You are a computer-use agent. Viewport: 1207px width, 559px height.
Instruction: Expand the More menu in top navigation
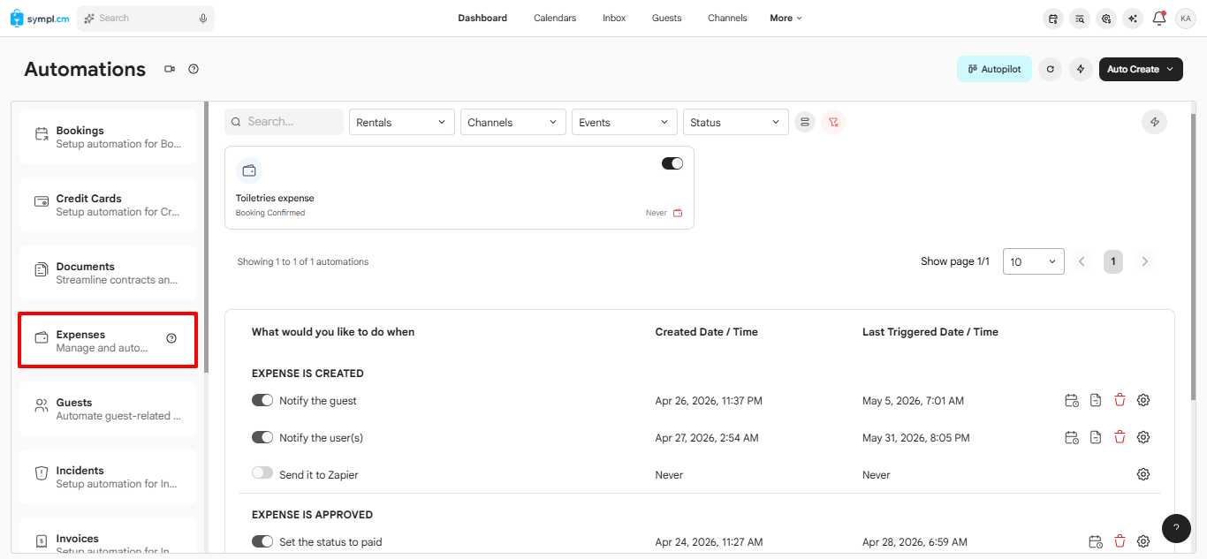pos(786,18)
